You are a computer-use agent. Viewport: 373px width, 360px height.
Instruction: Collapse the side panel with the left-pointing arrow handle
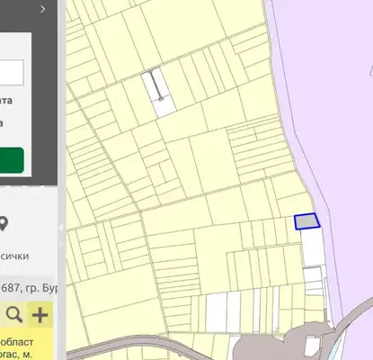point(60,228)
